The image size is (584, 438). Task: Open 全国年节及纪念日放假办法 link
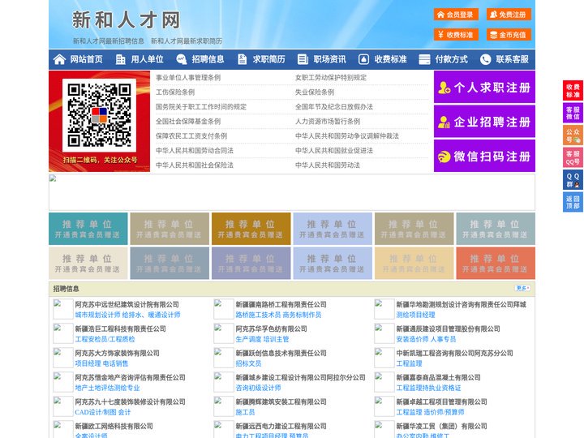tap(333, 106)
